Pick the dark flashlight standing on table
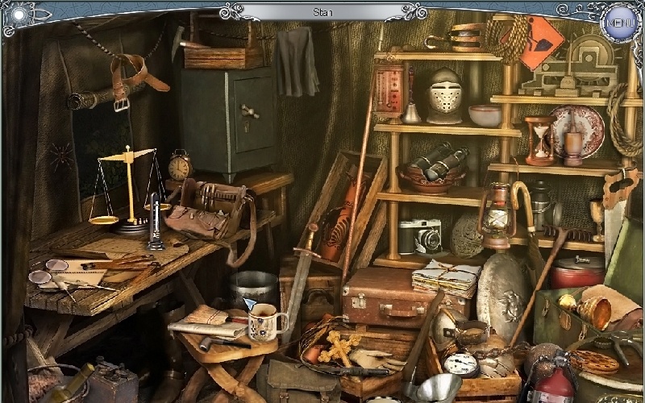This screenshot has height=403, width=645. point(156,221)
